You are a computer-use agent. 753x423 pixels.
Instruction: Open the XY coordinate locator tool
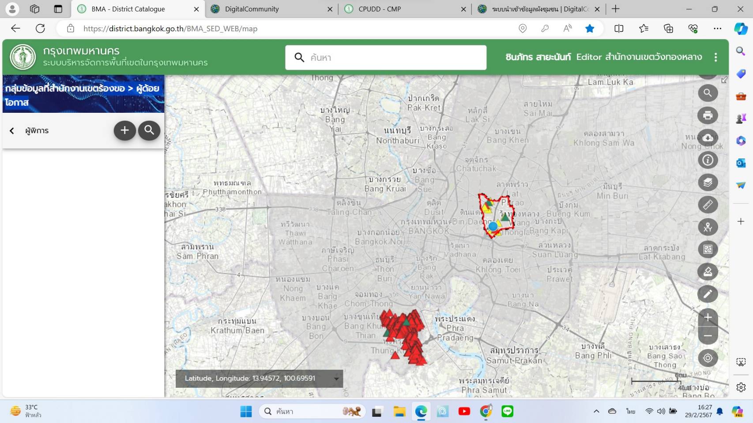708,227
